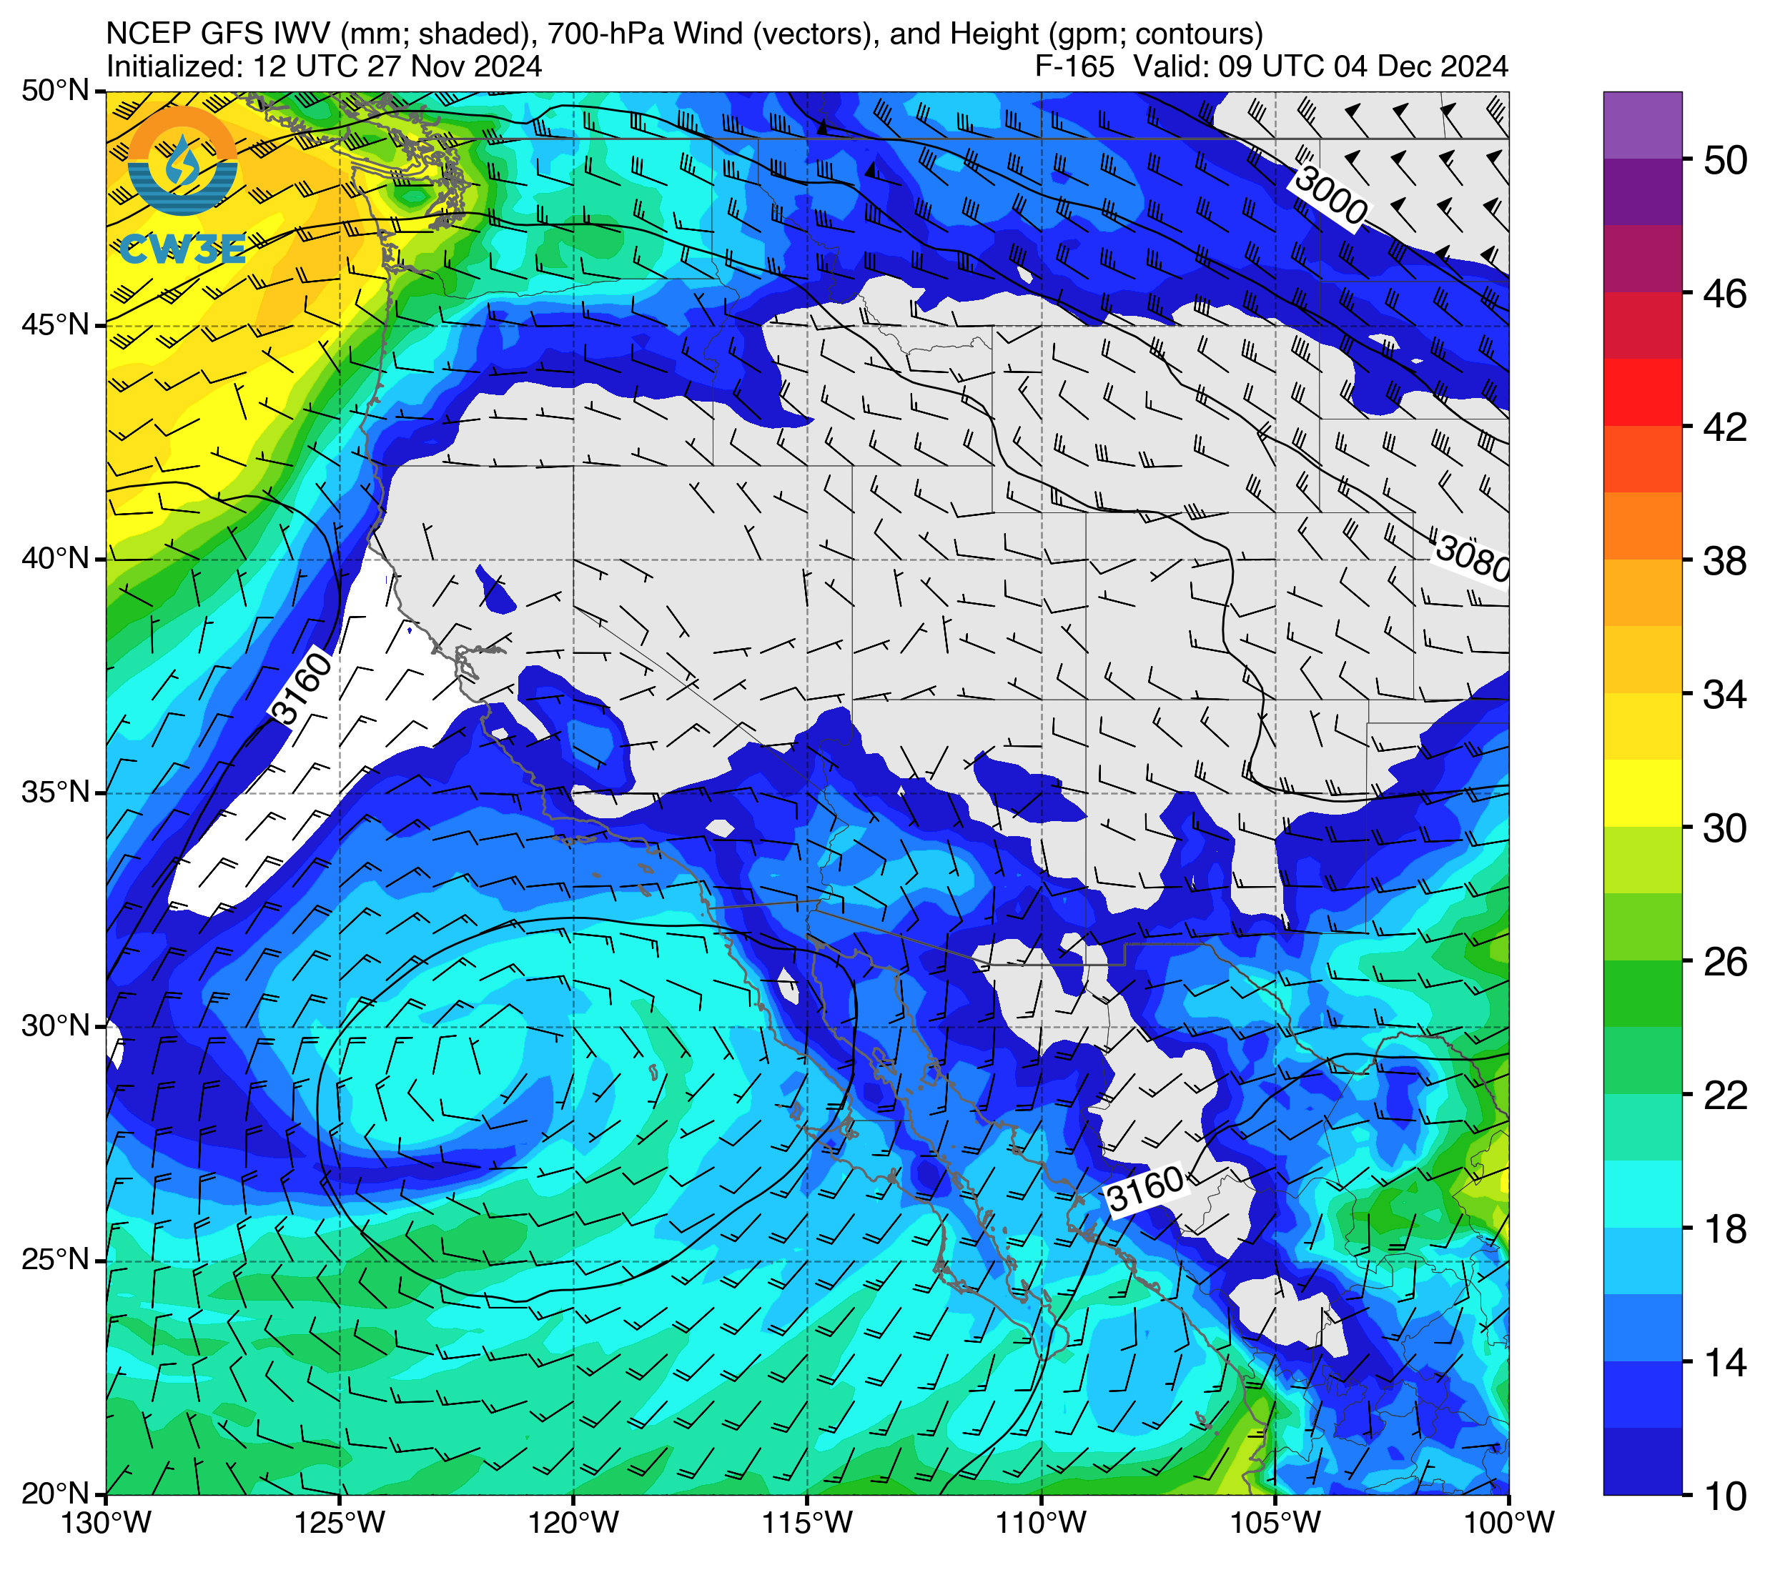This screenshot has width=1770, height=1575.
Task: Click the bright red 42–44 colorbar swatch
Action: 1643,392
